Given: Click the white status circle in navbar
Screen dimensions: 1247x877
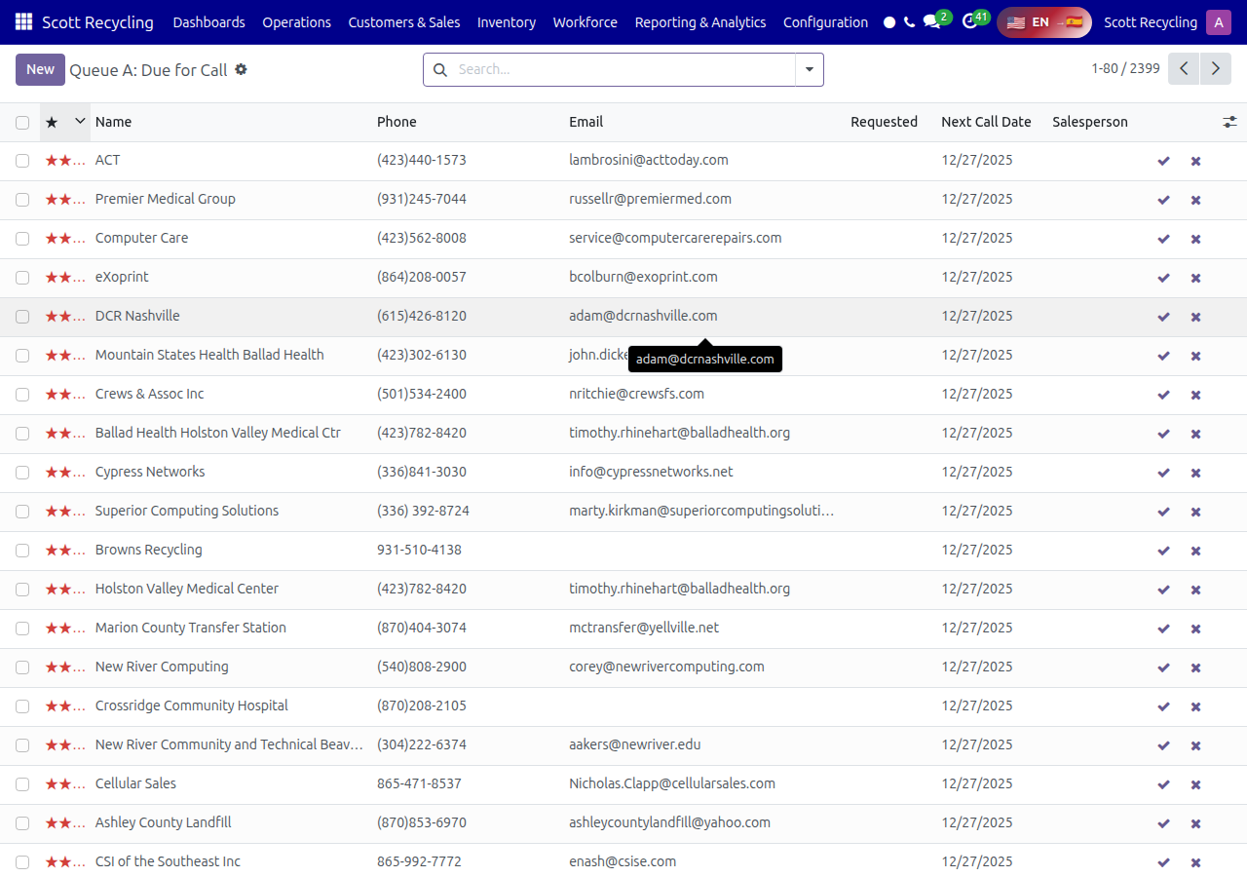Looking at the screenshot, I should [x=889, y=22].
